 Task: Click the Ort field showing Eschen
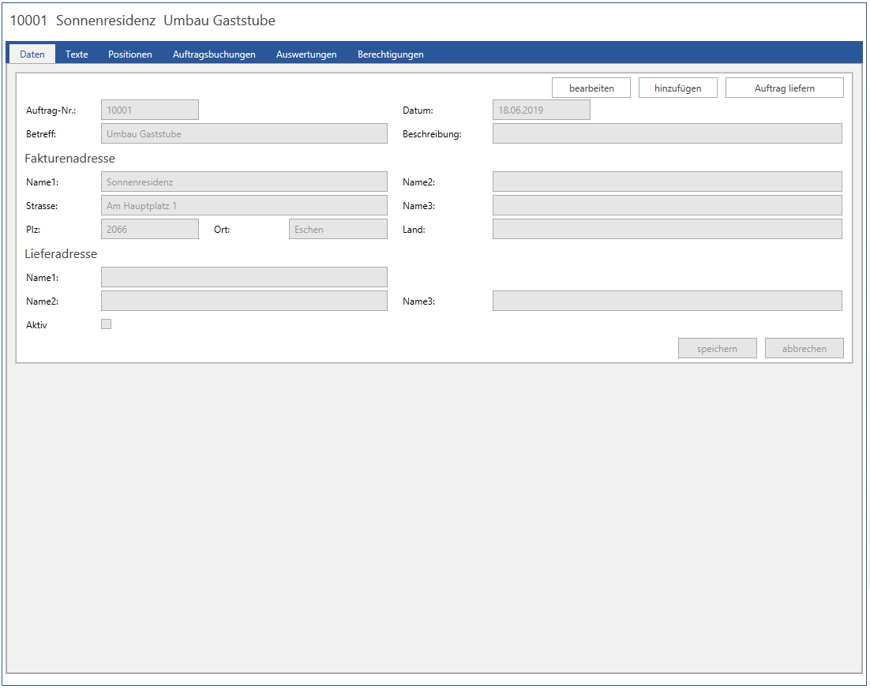(x=338, y=229)
